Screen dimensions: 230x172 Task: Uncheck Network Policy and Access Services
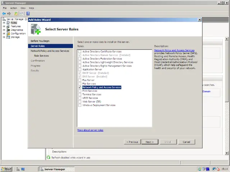[80, 87]
